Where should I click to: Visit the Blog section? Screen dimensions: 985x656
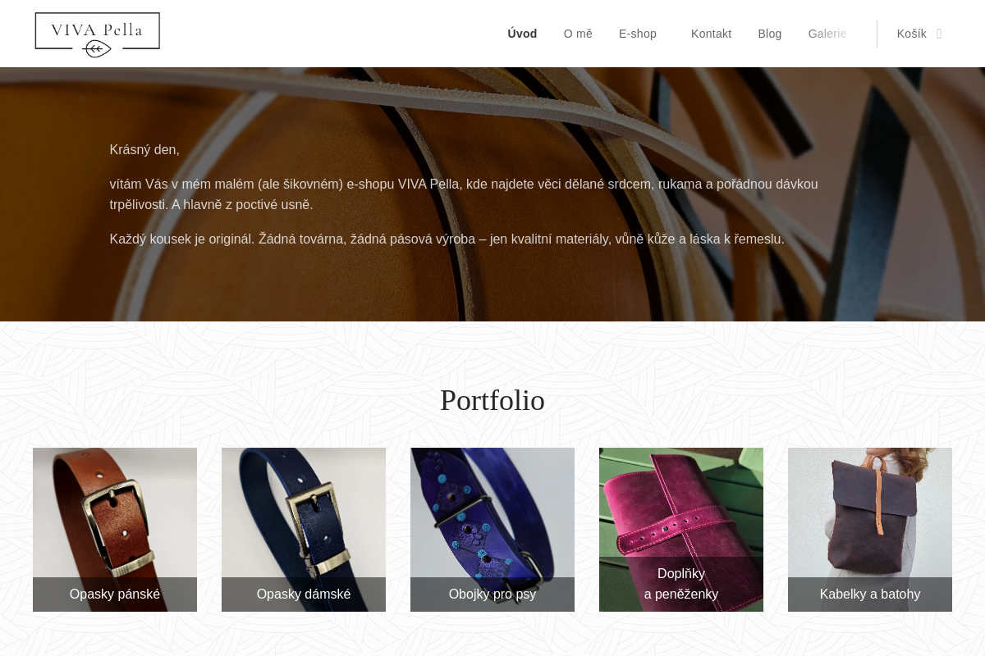[770, 34]
